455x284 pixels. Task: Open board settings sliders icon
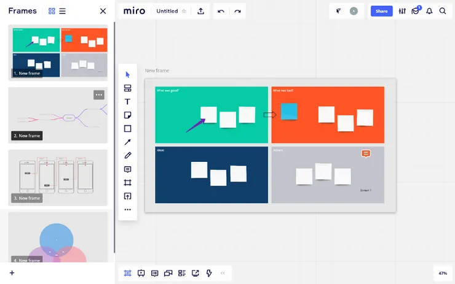[402, 11]
